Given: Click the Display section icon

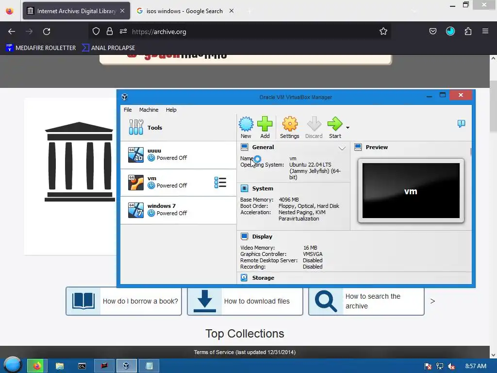Looking at the screenshot, I should (x=245, y=237).
